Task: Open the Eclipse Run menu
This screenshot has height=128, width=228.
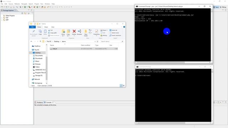Action: [x=42, y=4]
